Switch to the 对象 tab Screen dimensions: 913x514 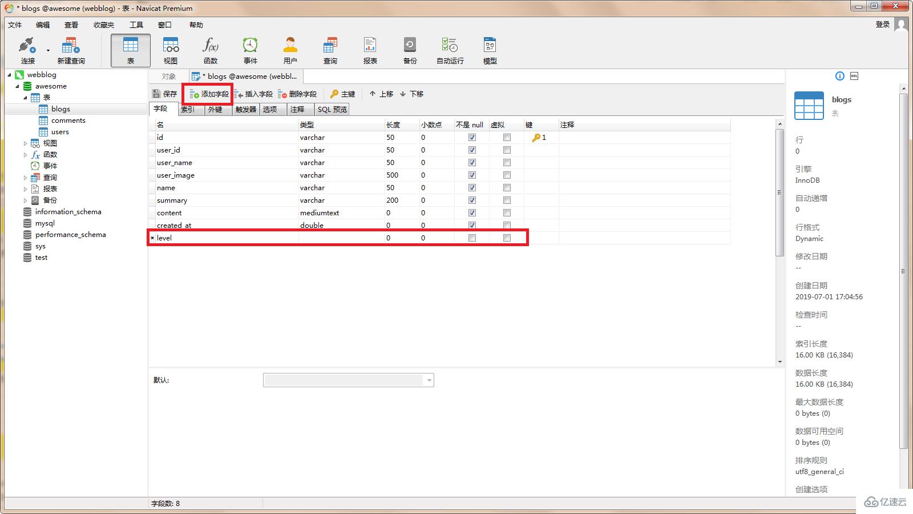pos(168,77)
